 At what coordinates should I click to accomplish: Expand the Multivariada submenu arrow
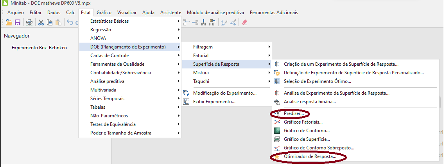(178, 90)
